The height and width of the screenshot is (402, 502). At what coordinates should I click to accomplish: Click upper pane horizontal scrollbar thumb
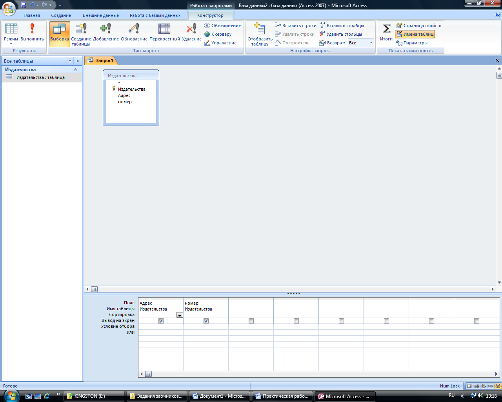[94, 289]
